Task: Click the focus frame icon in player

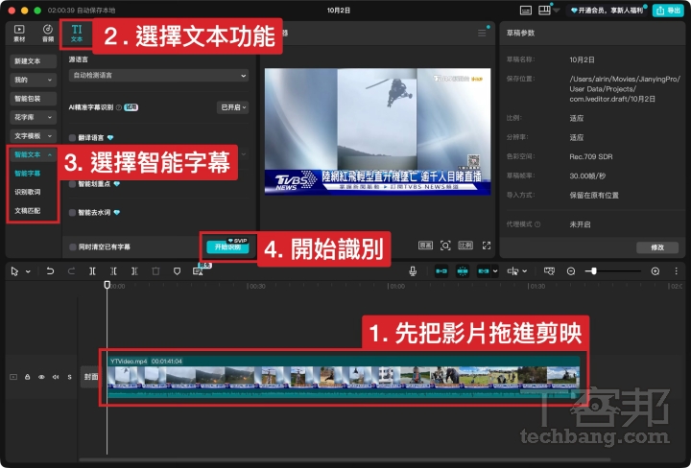Action: point(445,246)
